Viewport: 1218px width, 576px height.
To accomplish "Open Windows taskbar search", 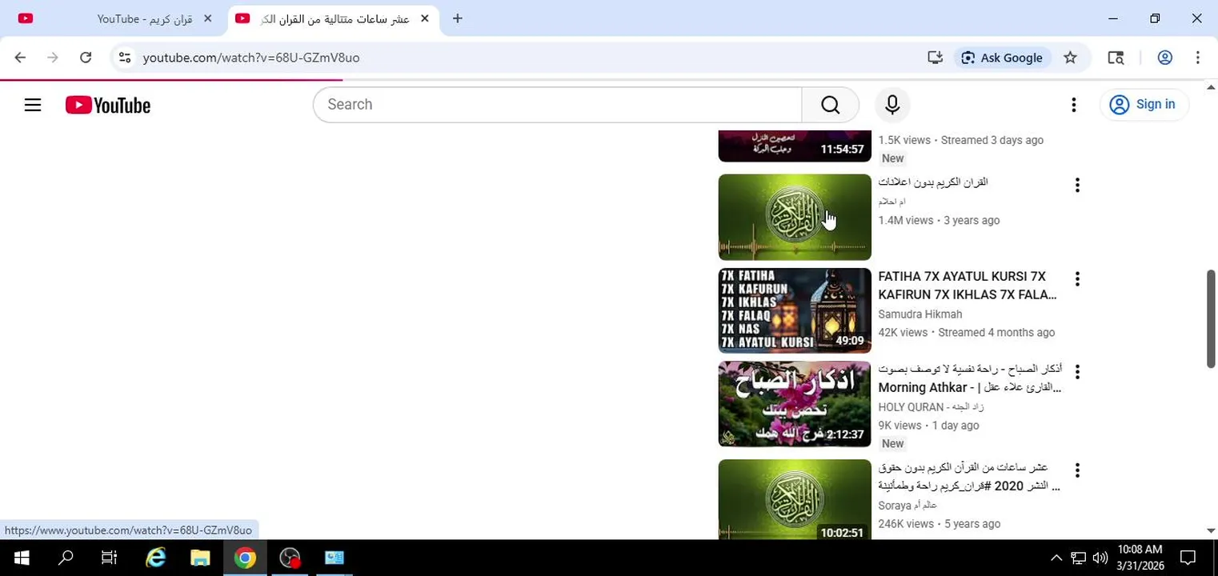I will click(x=66, y=558).
